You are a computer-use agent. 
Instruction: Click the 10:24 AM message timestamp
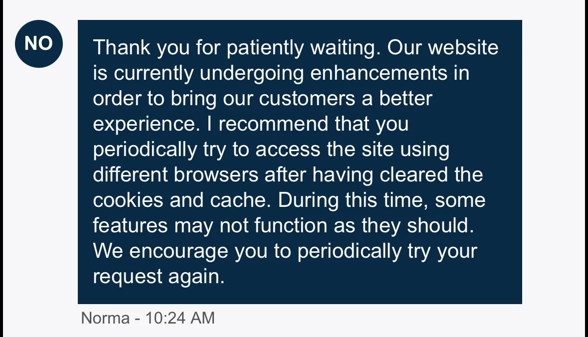[180, 318]
